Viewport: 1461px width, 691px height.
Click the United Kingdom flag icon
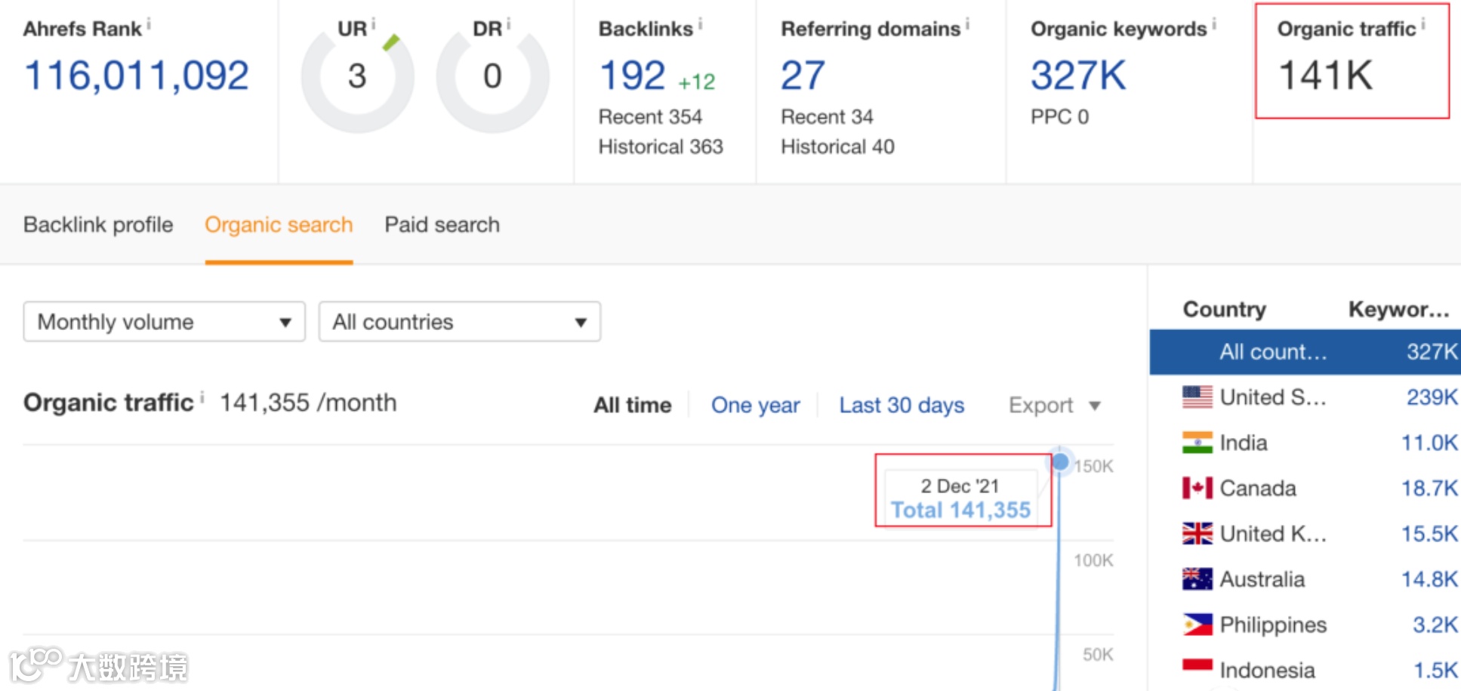1197,533
